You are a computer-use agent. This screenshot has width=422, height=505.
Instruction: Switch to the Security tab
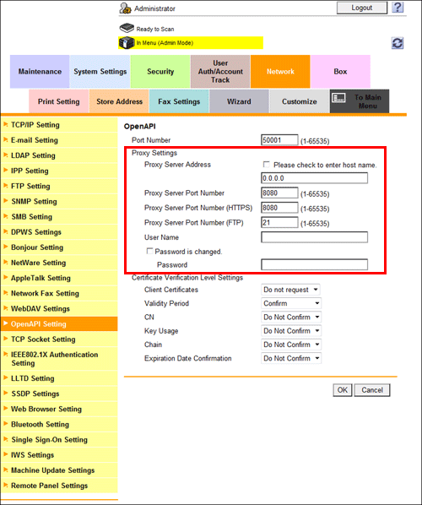(x=160, y=72)
